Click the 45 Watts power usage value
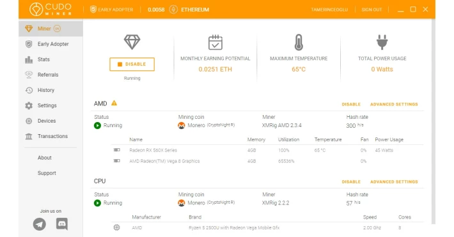454x237 pixels. pos(384,150)
